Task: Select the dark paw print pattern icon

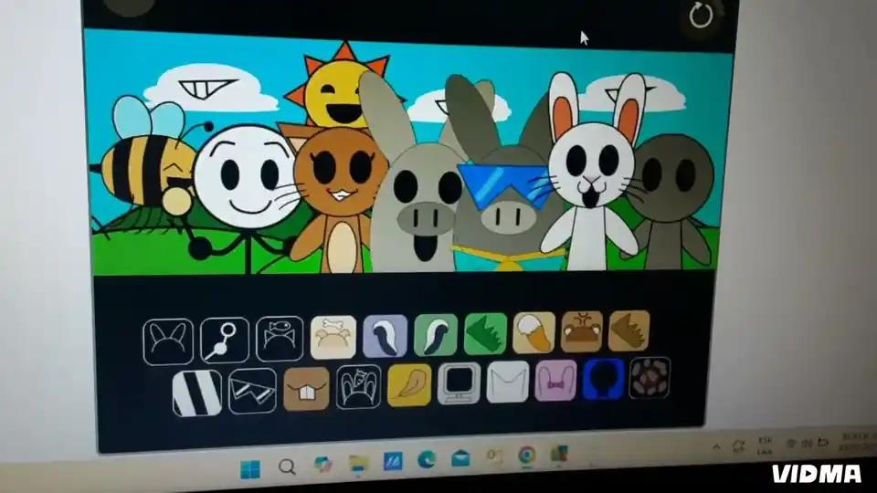Action: tap(650, 378)
